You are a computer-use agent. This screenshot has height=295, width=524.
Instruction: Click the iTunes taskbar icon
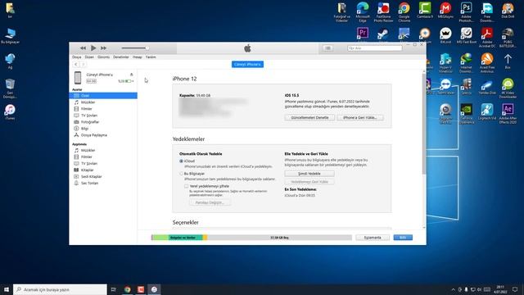(154, 289)
